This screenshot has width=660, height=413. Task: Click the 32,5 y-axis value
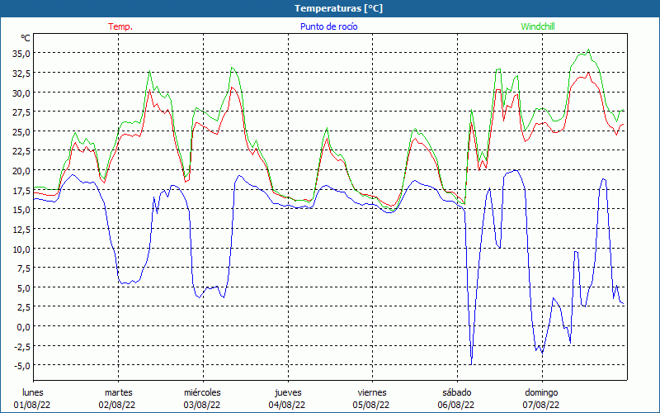coord(21,74)
